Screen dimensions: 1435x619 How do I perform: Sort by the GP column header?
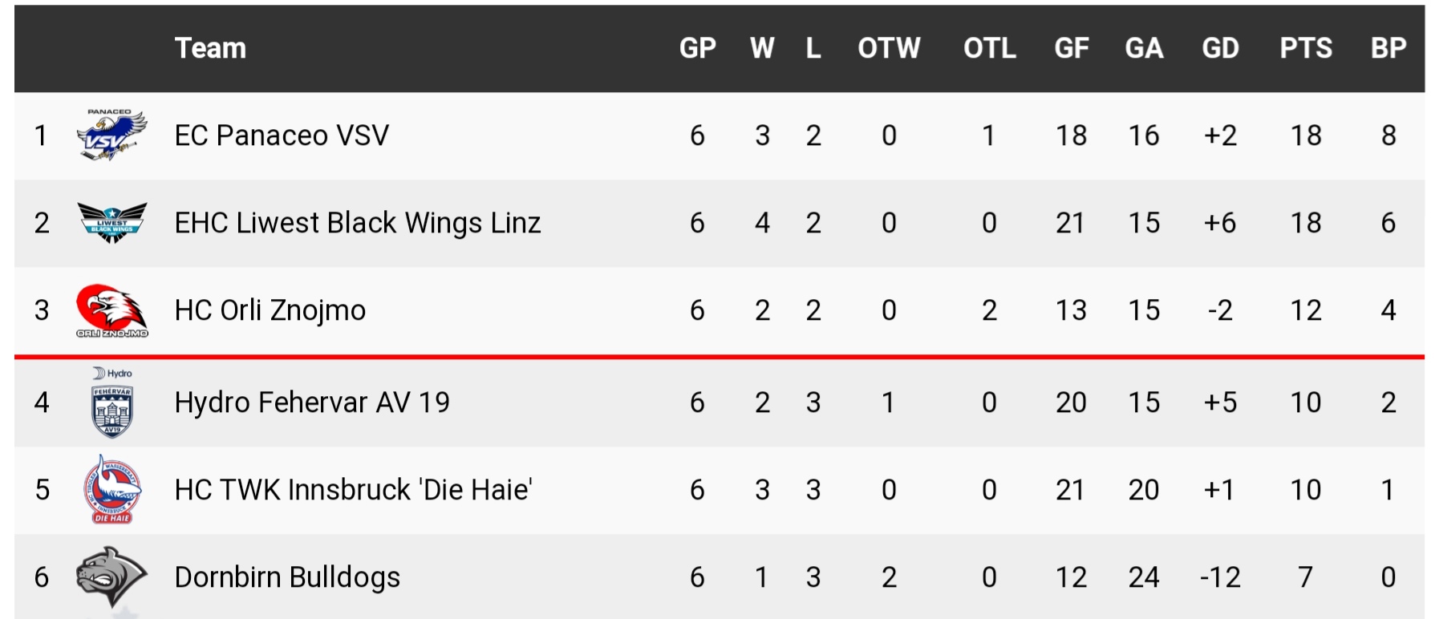point(697,48)
